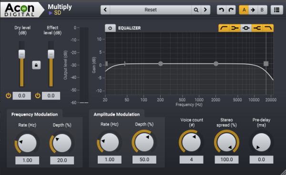The width and height of the screenshot is (286, 175).
Task: Click the Pre-delay knob
Action: pos(261,142)
